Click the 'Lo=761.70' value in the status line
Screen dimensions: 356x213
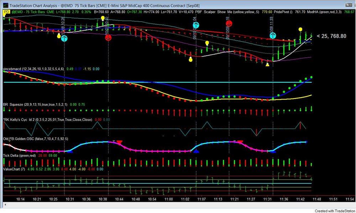point(169,12)
